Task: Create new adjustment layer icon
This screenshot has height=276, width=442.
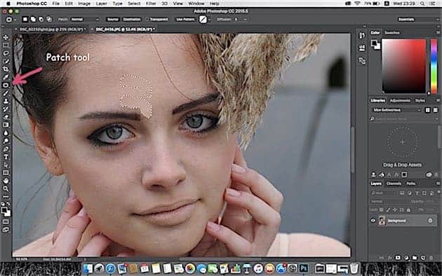Action: click(406, 257)
